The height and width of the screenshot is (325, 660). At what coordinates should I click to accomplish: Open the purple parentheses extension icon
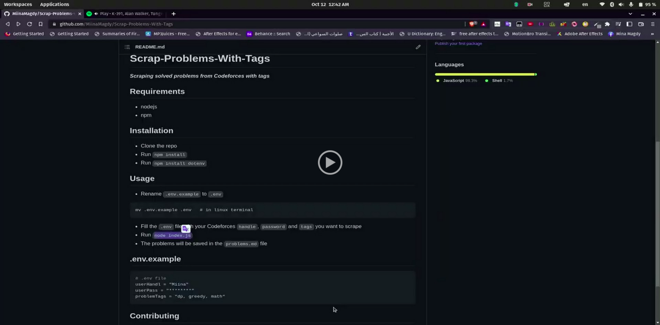pos(541,24)
